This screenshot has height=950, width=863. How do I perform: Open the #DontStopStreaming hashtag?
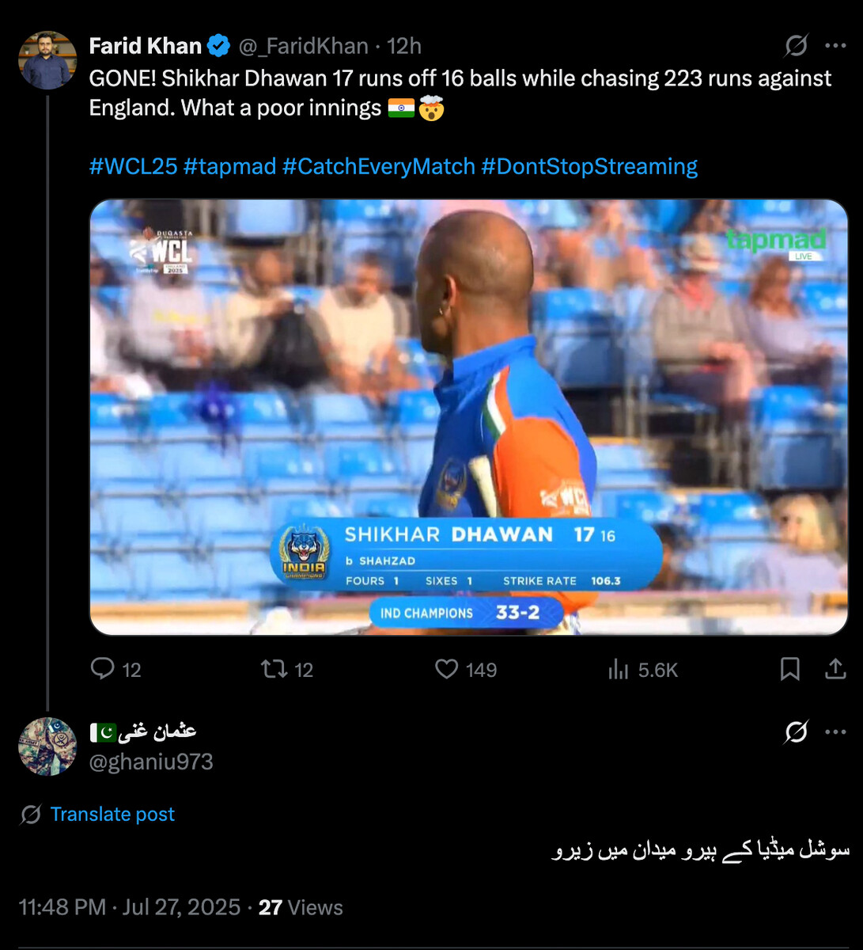click(x=589, y=166)
